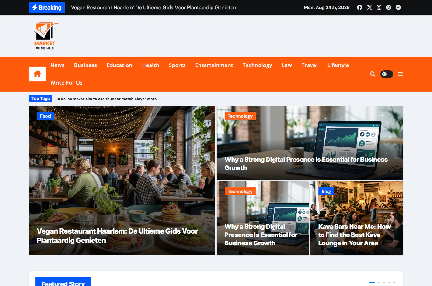Open the Write For Us page

pyautogui.click(x=66, y=83)
